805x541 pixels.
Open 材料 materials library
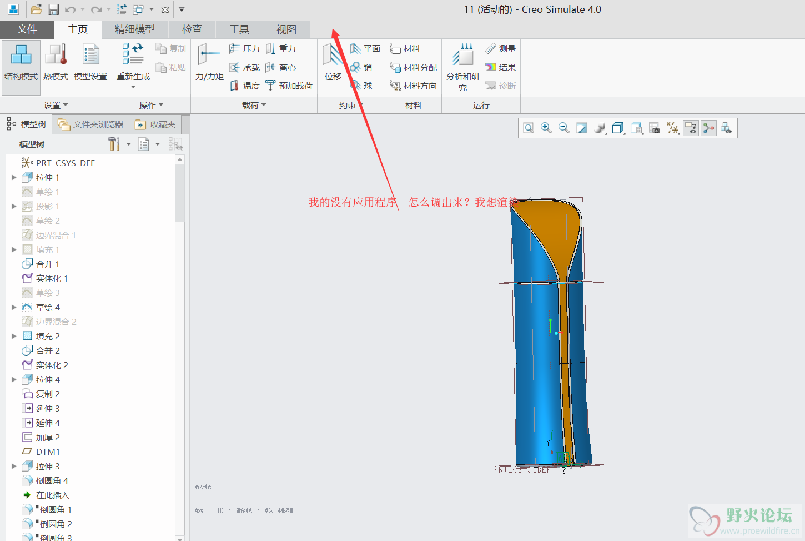click(405, 49)
